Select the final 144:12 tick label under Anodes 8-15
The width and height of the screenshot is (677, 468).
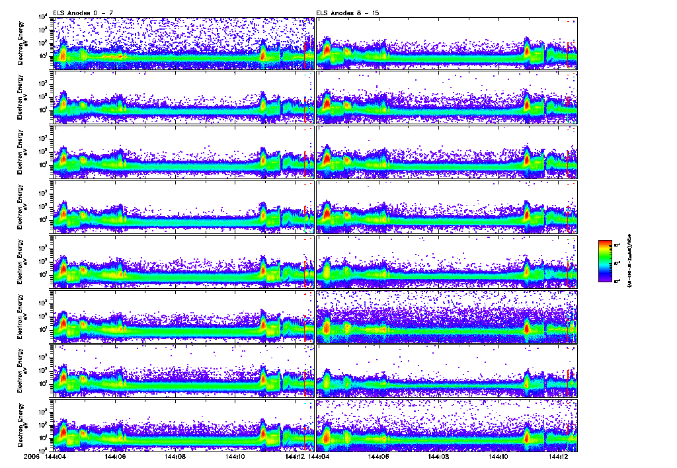tap(559, 456)
